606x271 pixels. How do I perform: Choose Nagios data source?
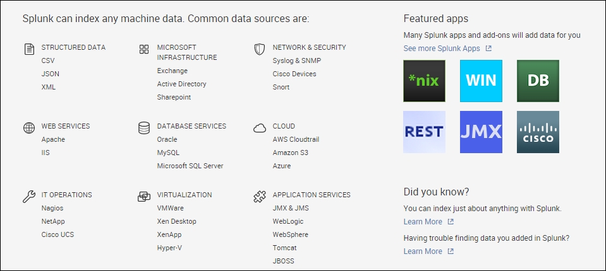click(52, 208)
